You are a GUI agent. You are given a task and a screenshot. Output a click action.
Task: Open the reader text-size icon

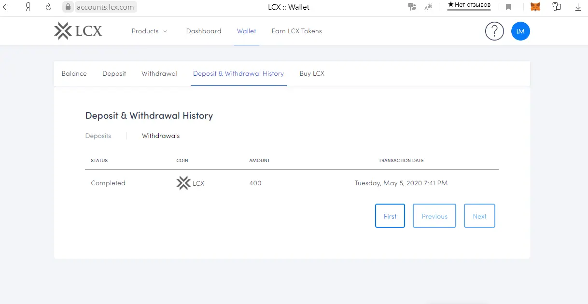(x=428, y=7)
